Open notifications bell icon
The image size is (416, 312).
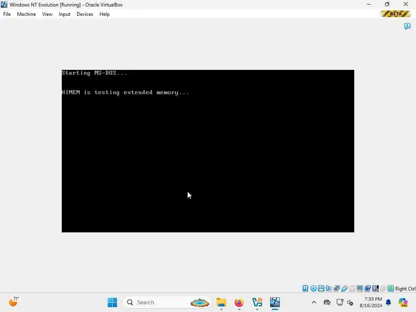coord(388,302)
